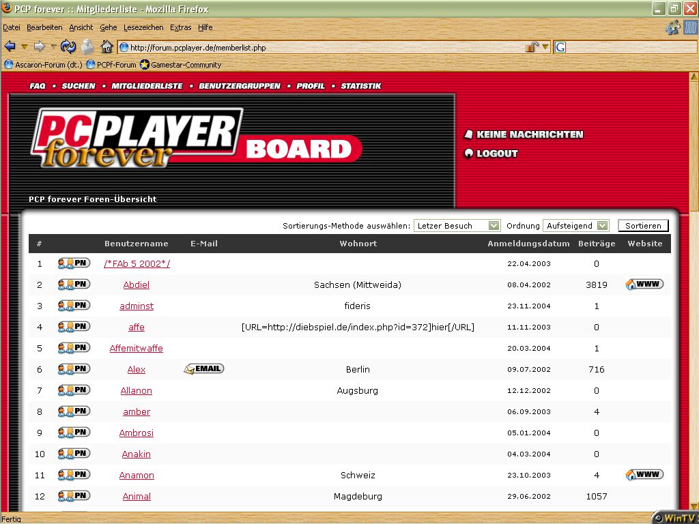This screenshot has height=524, width=699.
Task: Open the Ansicht menu
Action: click(81, 27)
